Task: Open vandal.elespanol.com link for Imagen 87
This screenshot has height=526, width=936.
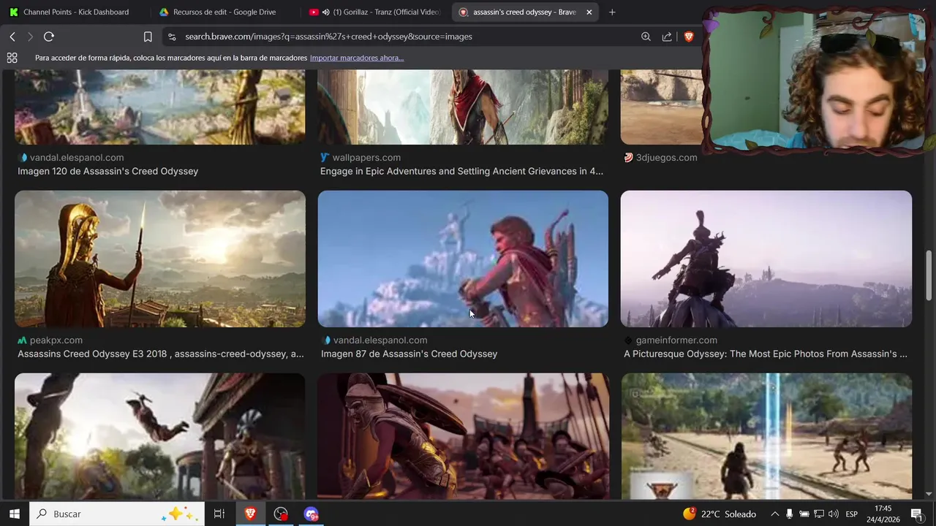Action: point(380,340)
